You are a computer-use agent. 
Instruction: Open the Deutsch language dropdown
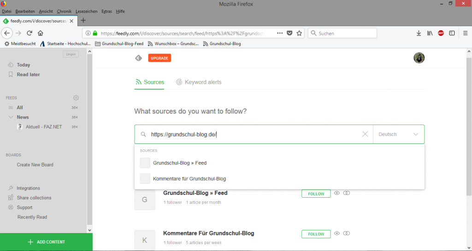click(398, 134)
